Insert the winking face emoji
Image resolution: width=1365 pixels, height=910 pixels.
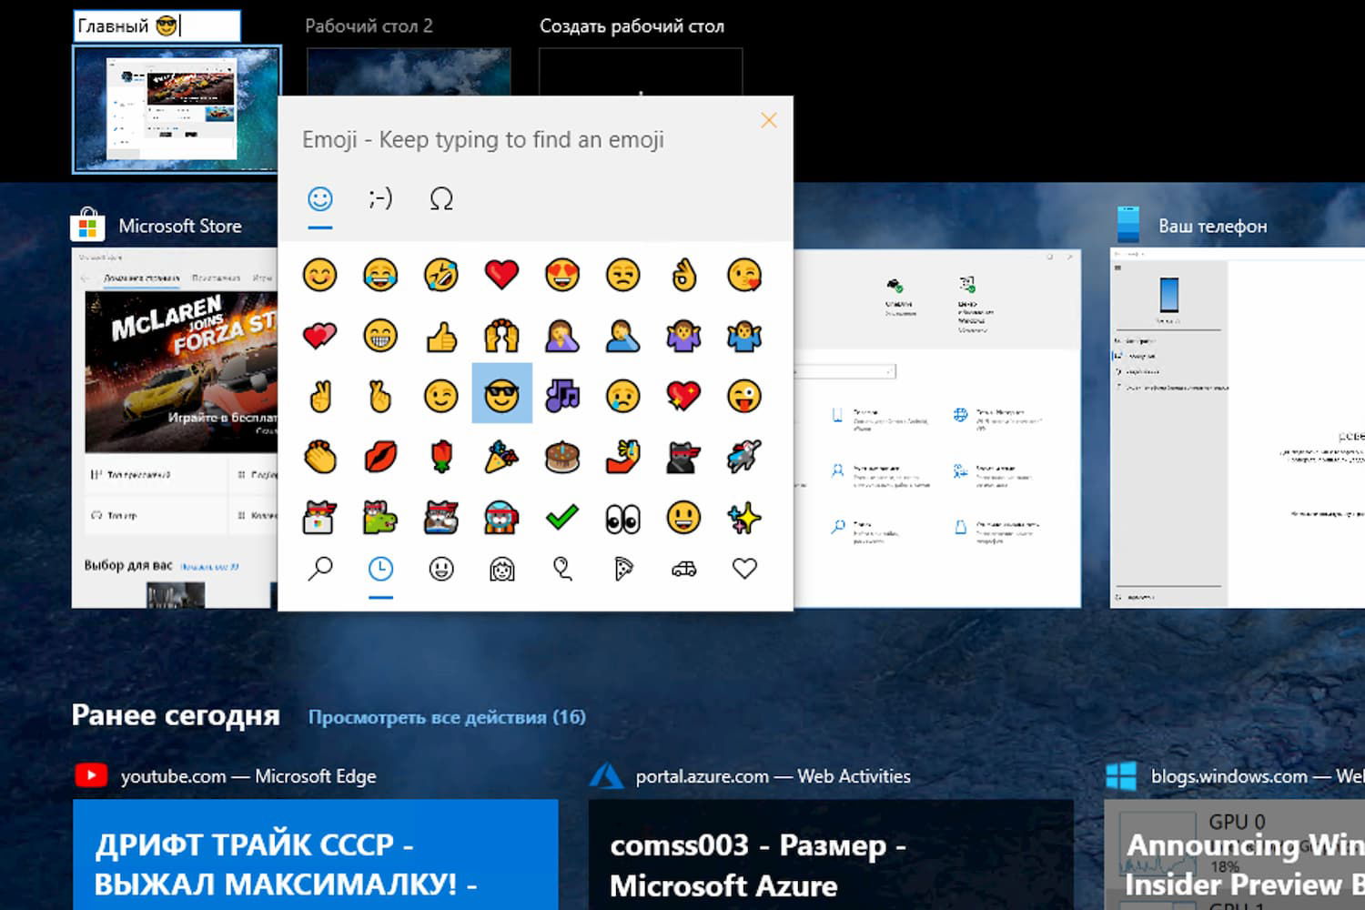click(441, 396)
